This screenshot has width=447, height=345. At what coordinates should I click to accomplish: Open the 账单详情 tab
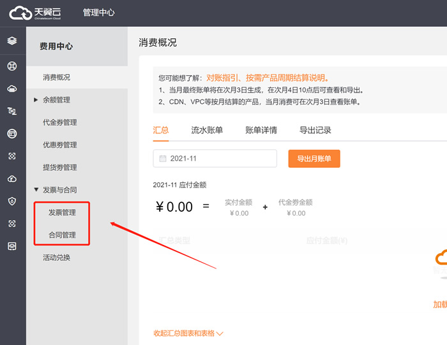[261, 131]
